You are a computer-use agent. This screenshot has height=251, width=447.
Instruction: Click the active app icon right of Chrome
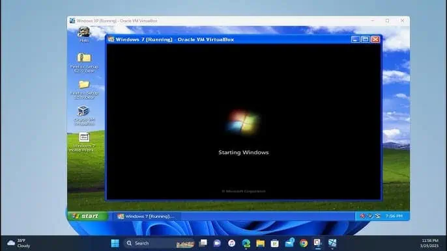click(317, 243)
